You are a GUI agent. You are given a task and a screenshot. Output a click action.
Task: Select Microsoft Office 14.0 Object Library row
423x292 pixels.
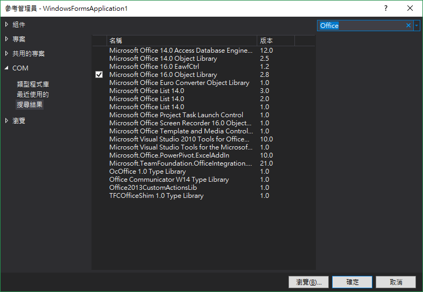tap(203, 59)
